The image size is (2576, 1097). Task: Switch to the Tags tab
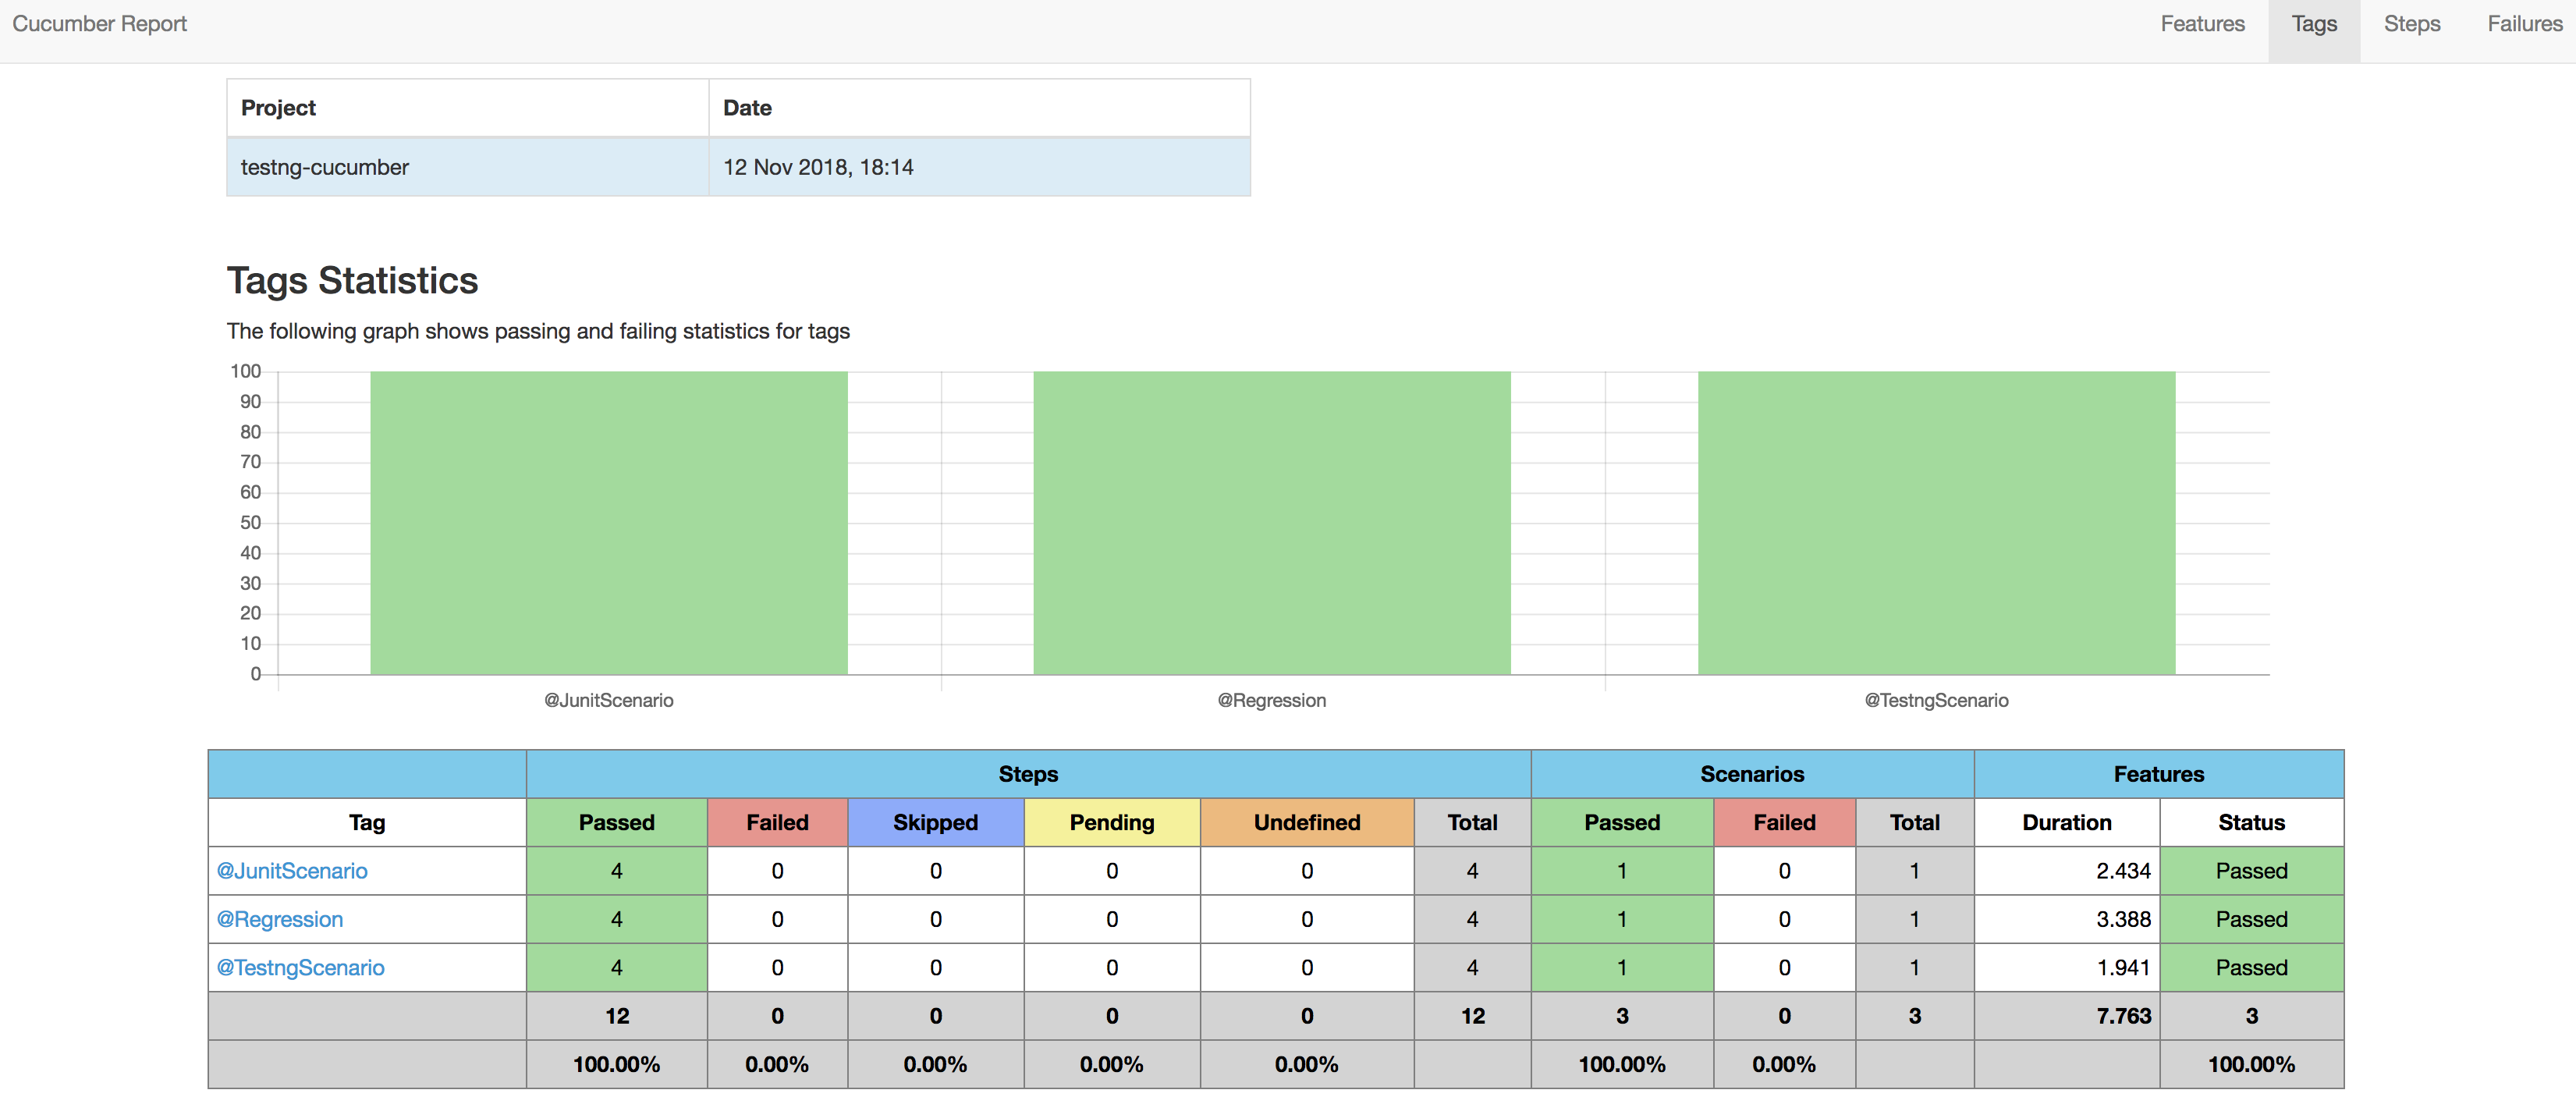(x=2314, y=24)
